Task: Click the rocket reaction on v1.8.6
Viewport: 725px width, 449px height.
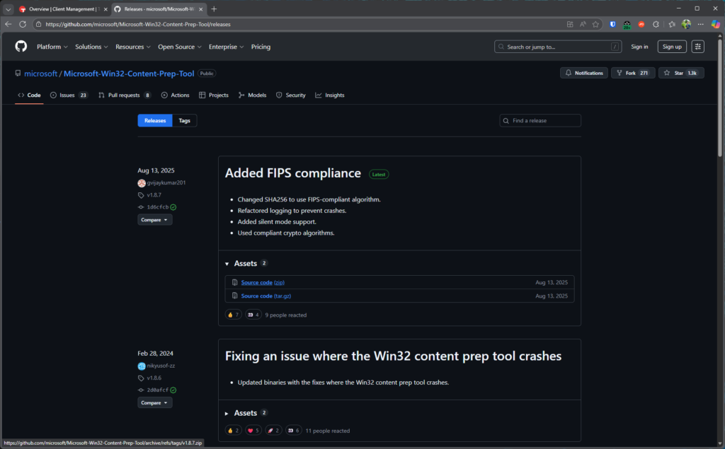Action: 273,430
